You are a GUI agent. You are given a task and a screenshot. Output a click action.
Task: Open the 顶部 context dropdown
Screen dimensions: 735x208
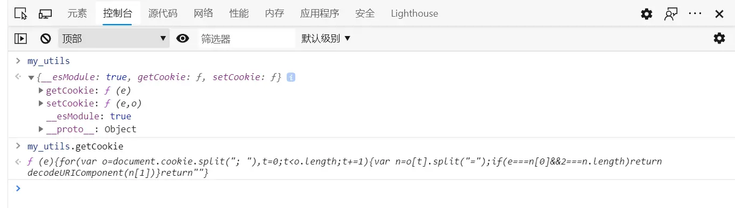(114, 38)
